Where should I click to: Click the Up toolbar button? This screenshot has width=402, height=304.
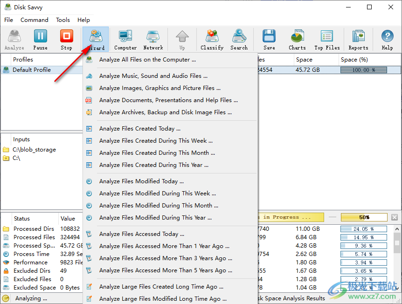[182, 39]
